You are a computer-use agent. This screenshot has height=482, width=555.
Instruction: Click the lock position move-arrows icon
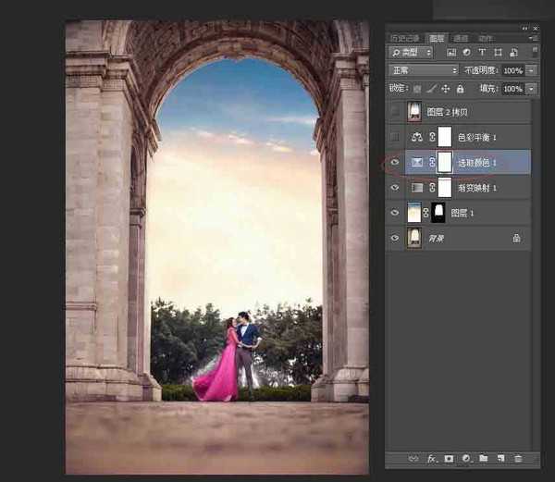pyautogui.click(x=446, y=89)
